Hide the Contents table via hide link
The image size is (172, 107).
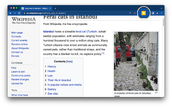pyautogui.click(x=69, y=61)
